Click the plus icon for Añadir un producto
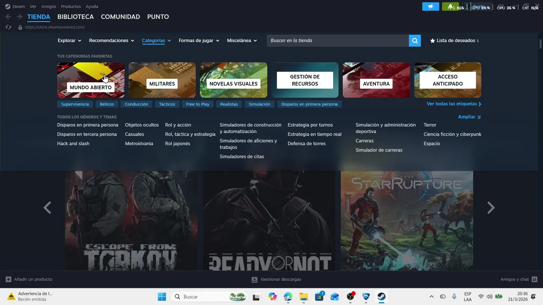 tap(8, 279)
